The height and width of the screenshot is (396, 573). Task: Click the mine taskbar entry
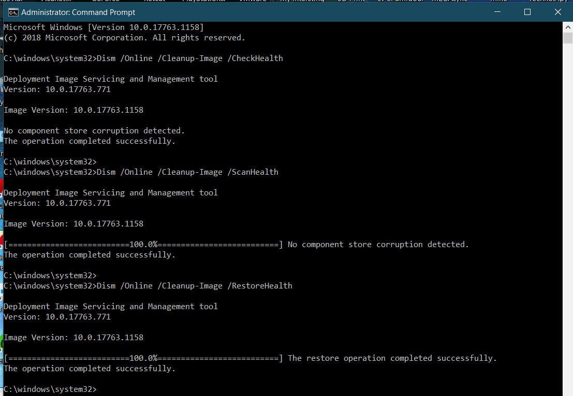point(498,2)
